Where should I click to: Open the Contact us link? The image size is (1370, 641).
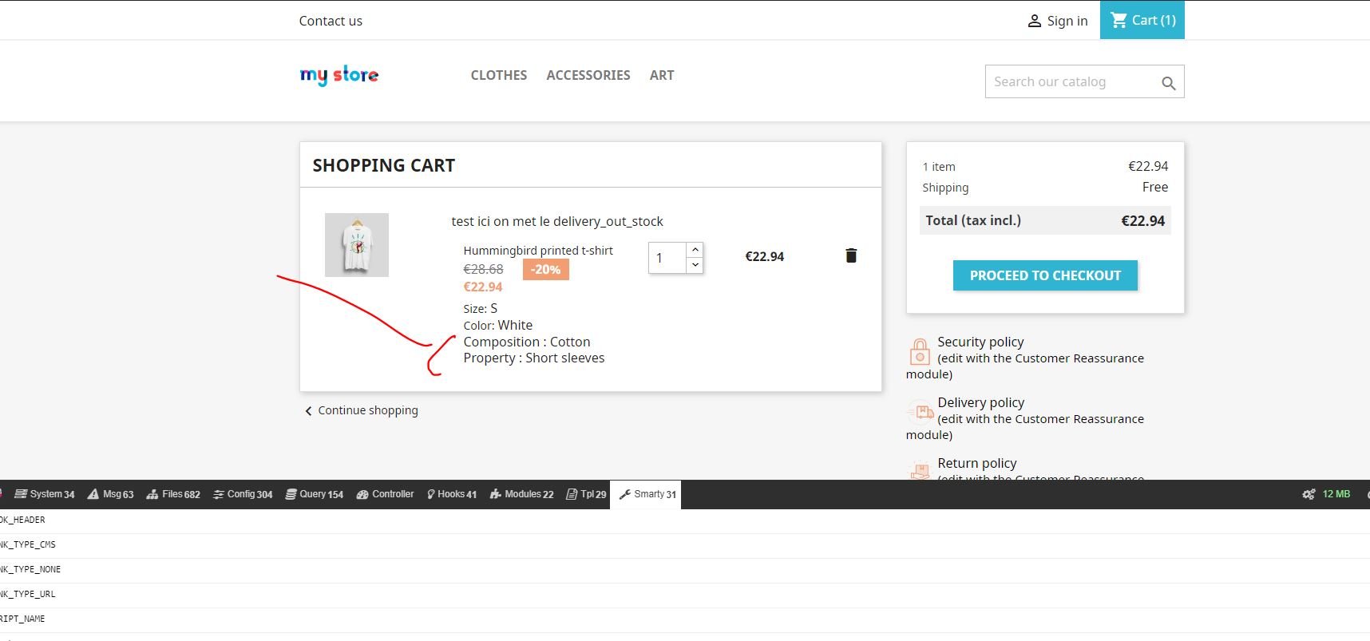(x=331, y=21)
